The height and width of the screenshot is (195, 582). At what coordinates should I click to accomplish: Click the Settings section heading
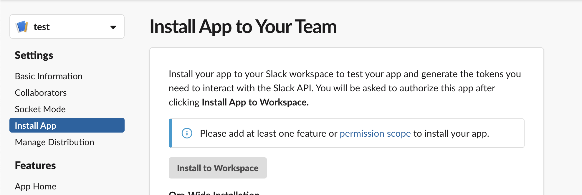click(x=34, y=55)
